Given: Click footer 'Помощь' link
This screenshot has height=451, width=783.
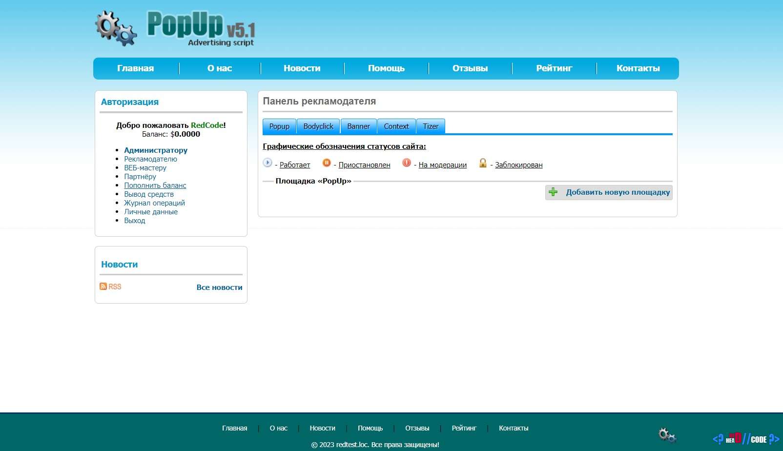Looking at the screenshot, I should point(370,428).
